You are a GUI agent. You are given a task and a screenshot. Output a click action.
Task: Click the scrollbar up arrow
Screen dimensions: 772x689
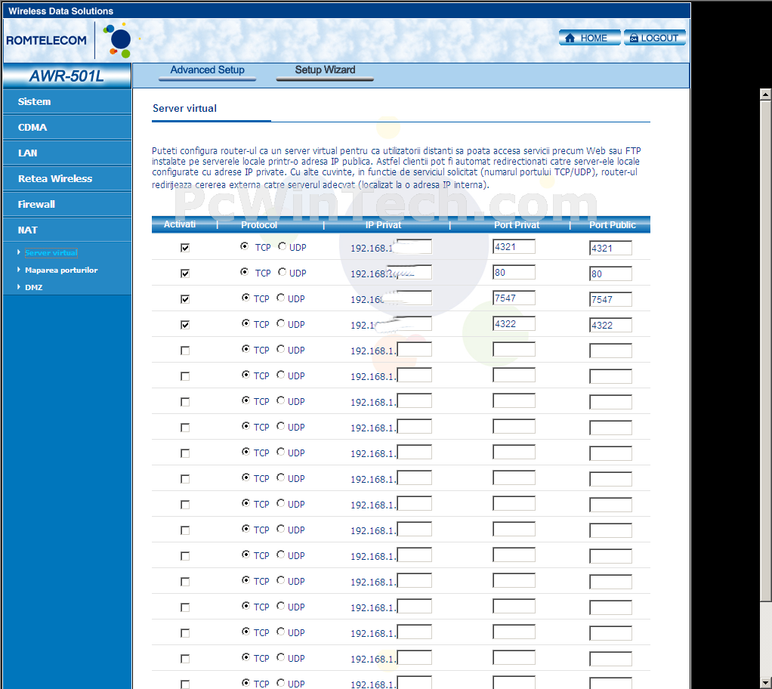(766, 94)
